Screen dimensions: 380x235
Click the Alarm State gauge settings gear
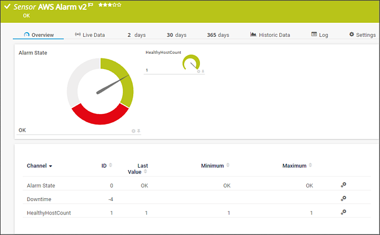133,131
